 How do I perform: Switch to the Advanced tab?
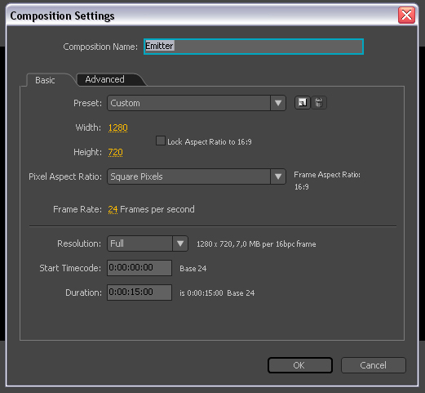click(104, 79)
